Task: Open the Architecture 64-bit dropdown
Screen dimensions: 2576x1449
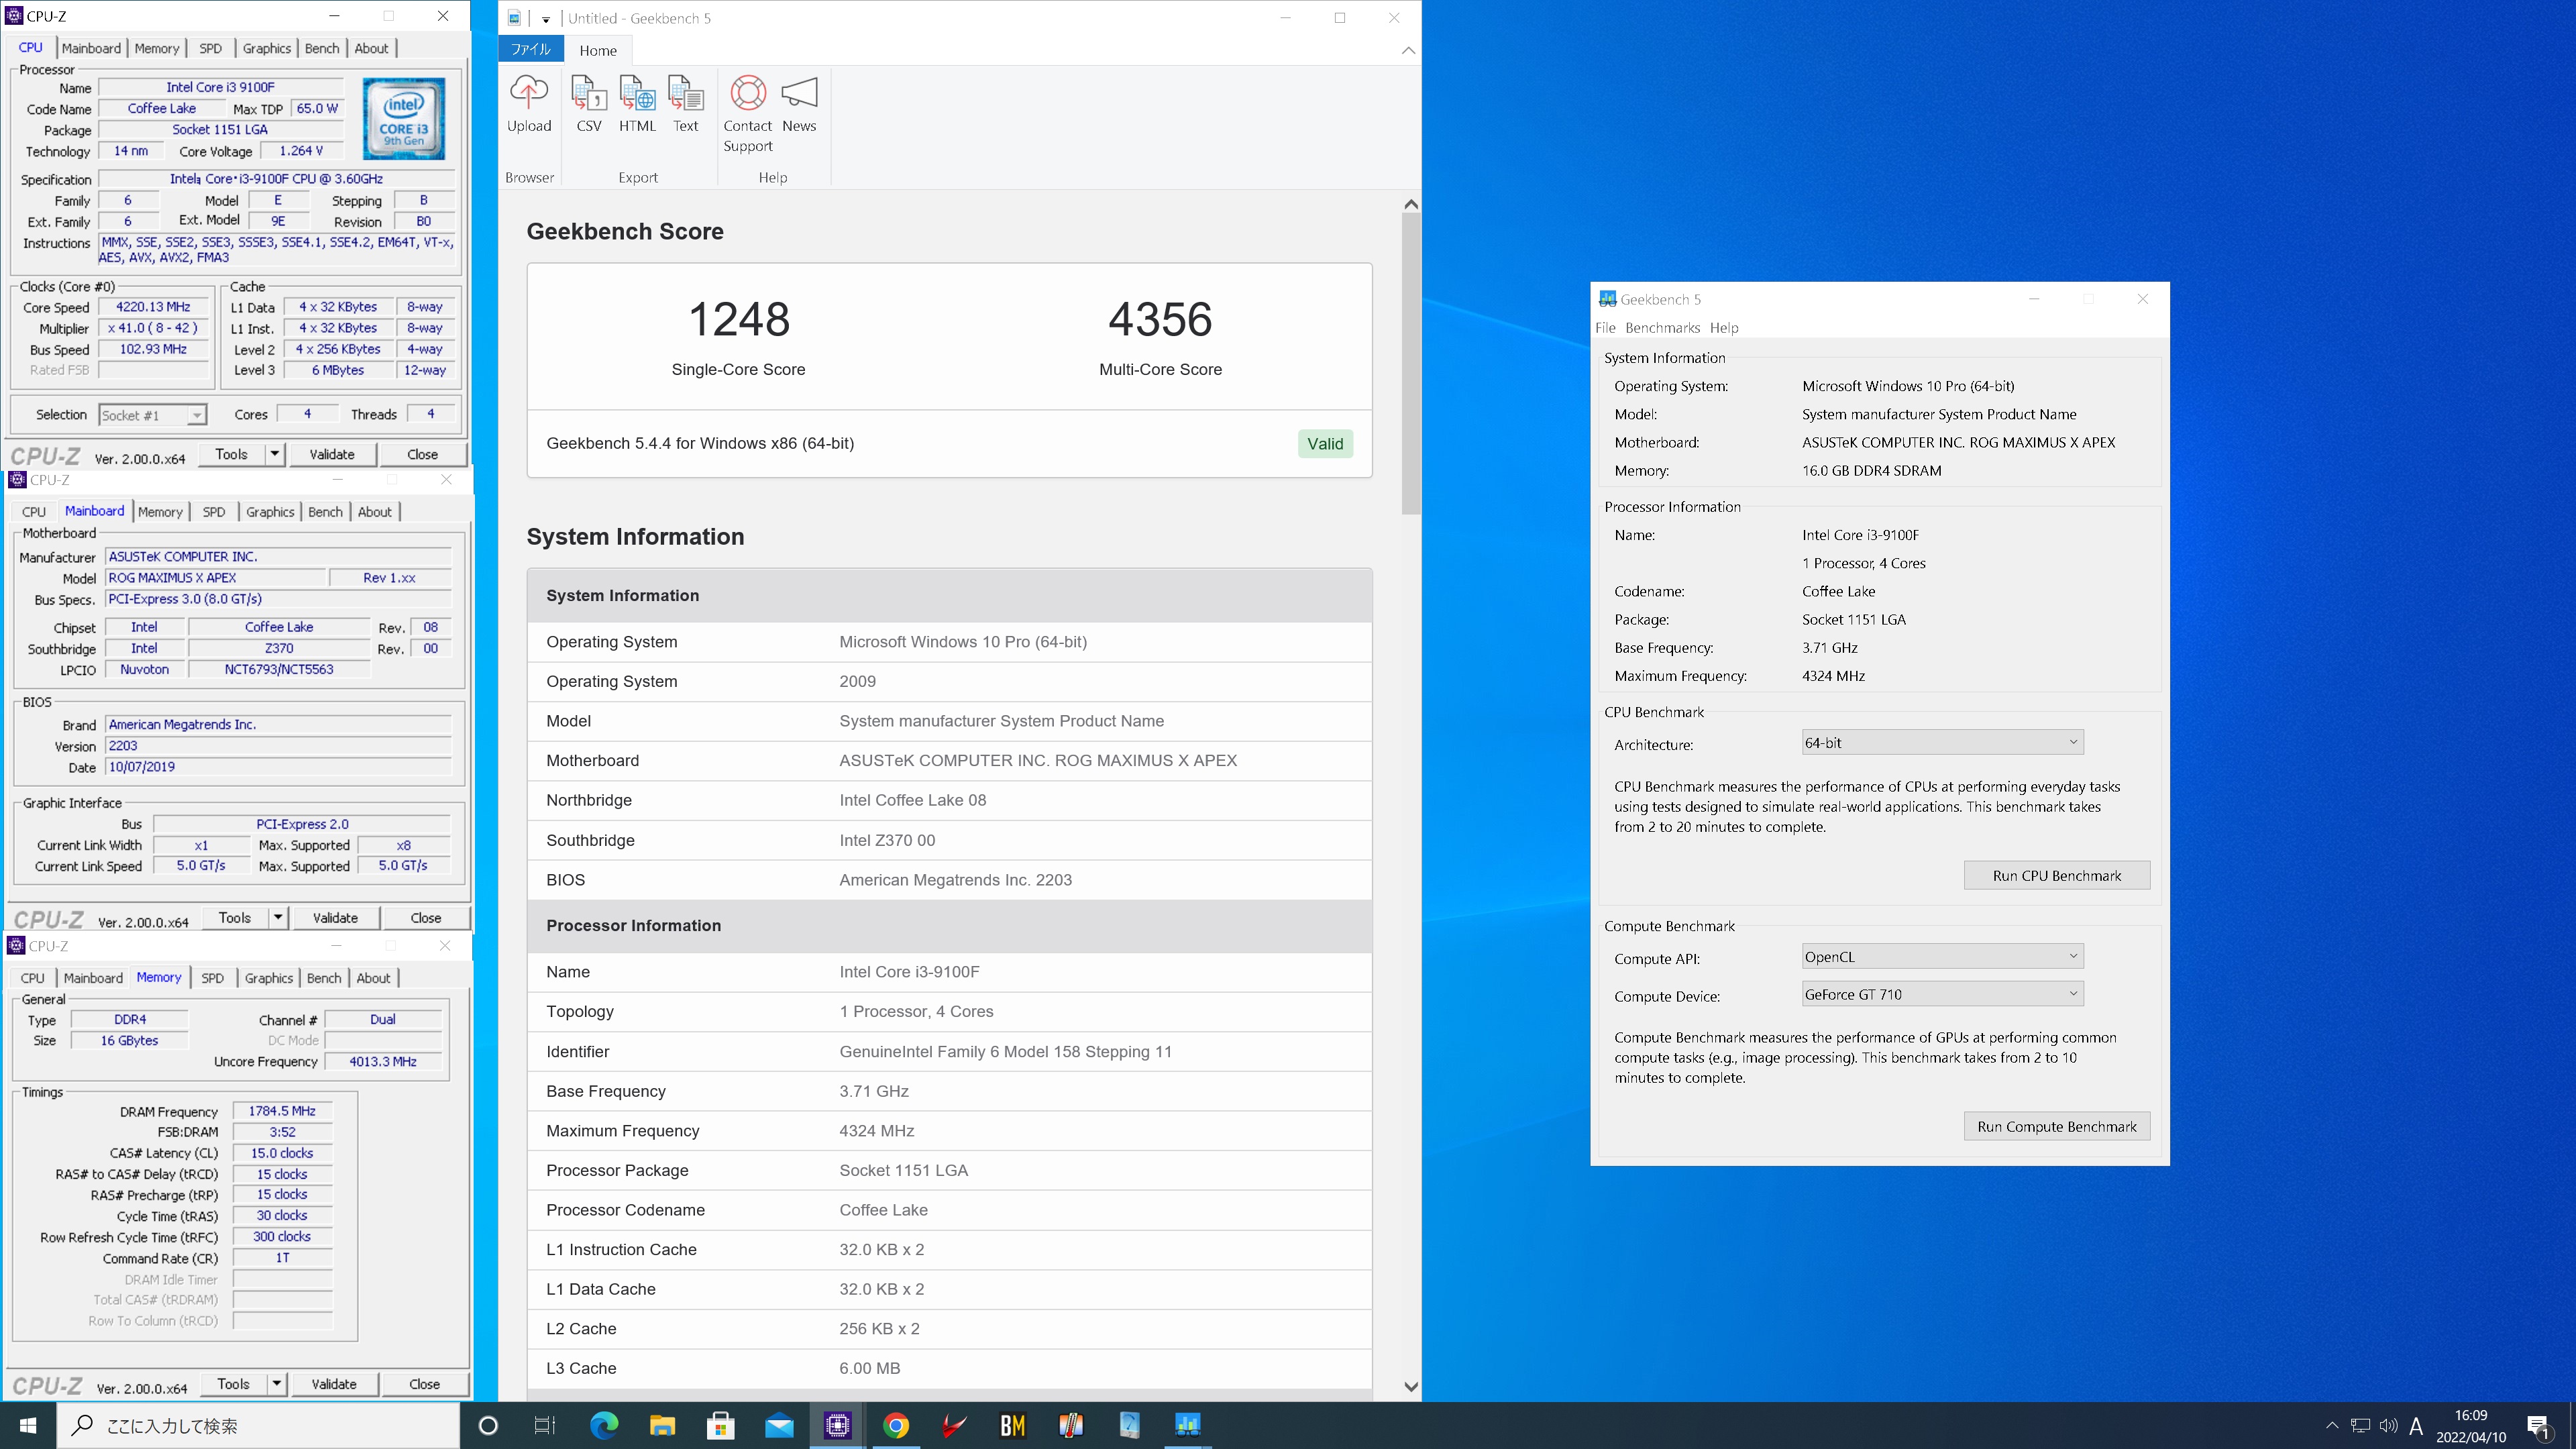Action: [1942, 742]
